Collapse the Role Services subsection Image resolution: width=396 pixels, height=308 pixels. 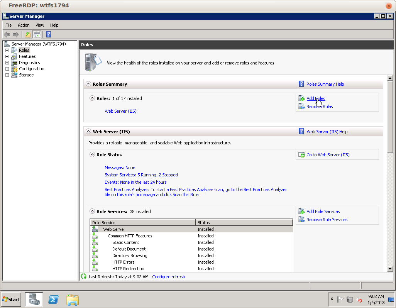[92, 211]
